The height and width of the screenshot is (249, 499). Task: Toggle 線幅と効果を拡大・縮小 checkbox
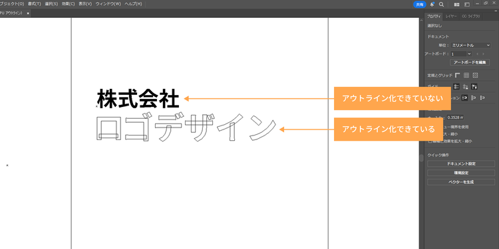click(x=430, y=141)
